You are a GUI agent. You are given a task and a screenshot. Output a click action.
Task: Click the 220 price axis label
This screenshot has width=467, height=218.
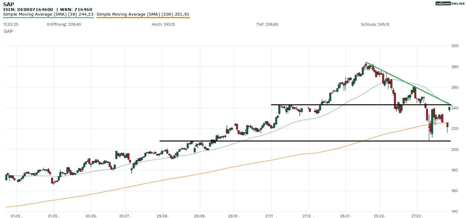click(x=455, y=129)
